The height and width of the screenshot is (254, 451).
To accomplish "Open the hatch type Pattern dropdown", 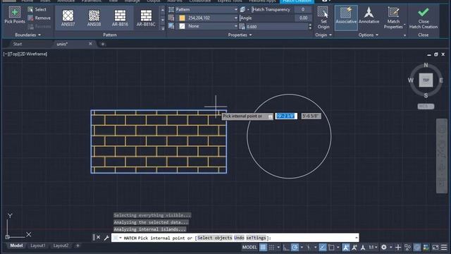I will (206, 9).
